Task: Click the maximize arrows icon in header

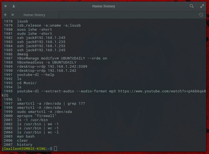Action: coord(202,6)
